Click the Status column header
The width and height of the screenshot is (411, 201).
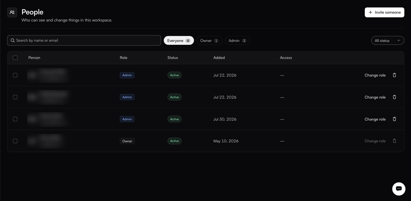click(173, 58)
